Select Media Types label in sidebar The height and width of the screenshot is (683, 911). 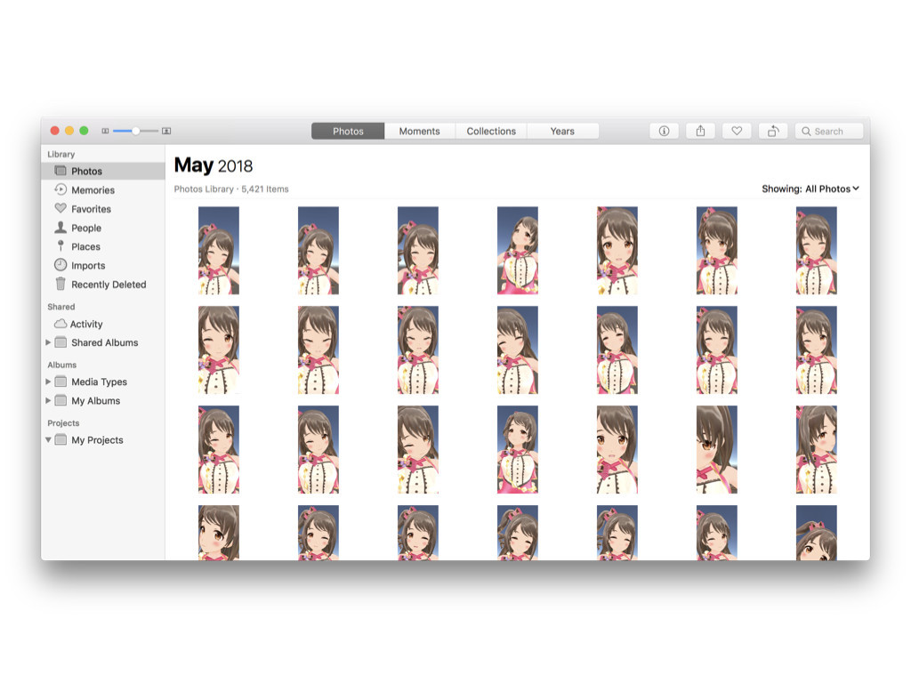pyautogui.click(x=100, y=382)
